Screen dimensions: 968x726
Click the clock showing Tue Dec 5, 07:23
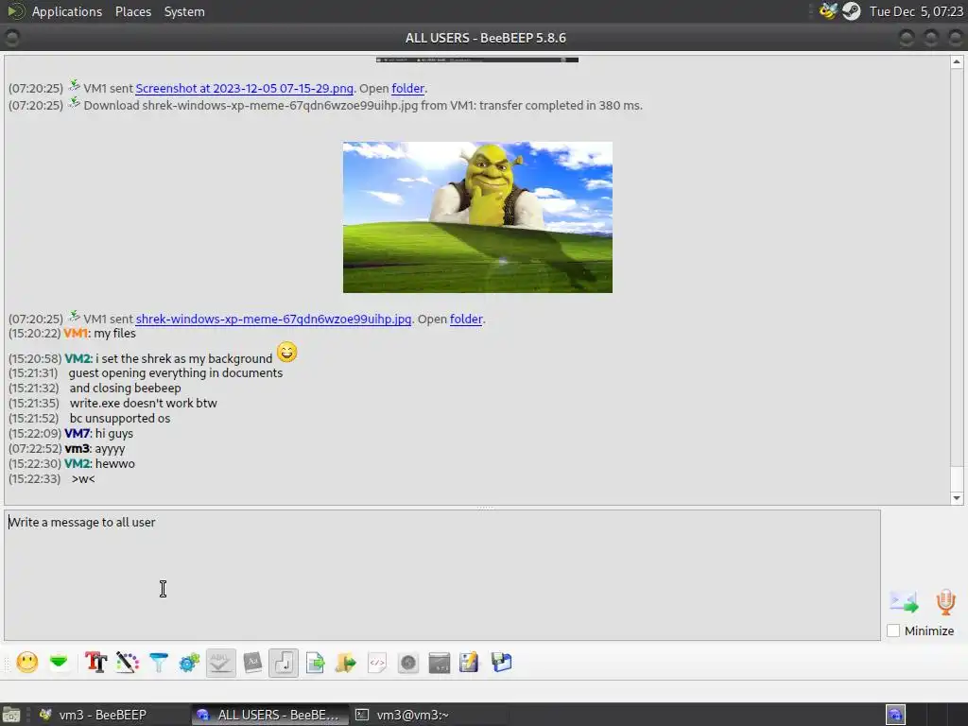(916, 11)
